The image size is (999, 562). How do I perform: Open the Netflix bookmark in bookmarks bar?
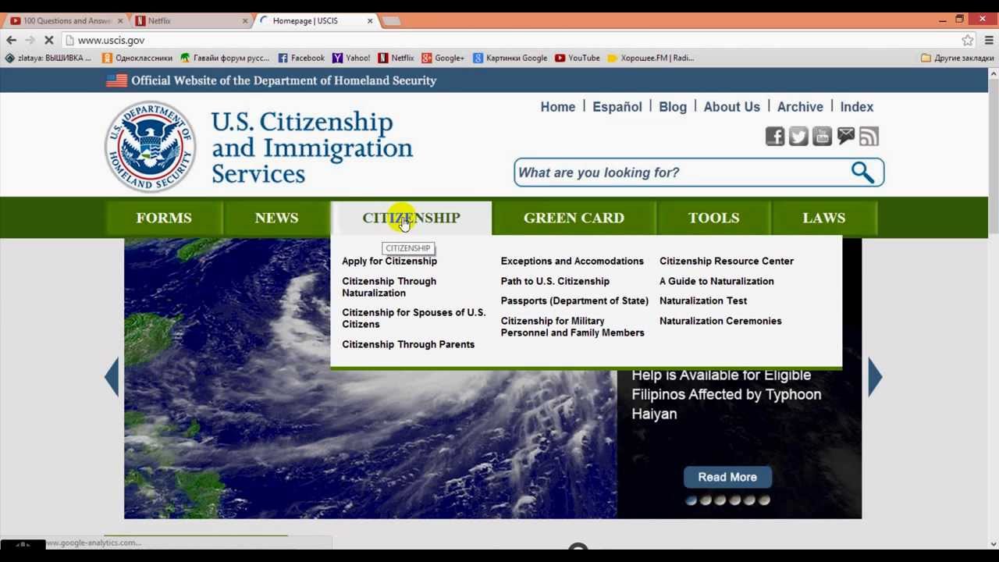click(x=396, y=58)
